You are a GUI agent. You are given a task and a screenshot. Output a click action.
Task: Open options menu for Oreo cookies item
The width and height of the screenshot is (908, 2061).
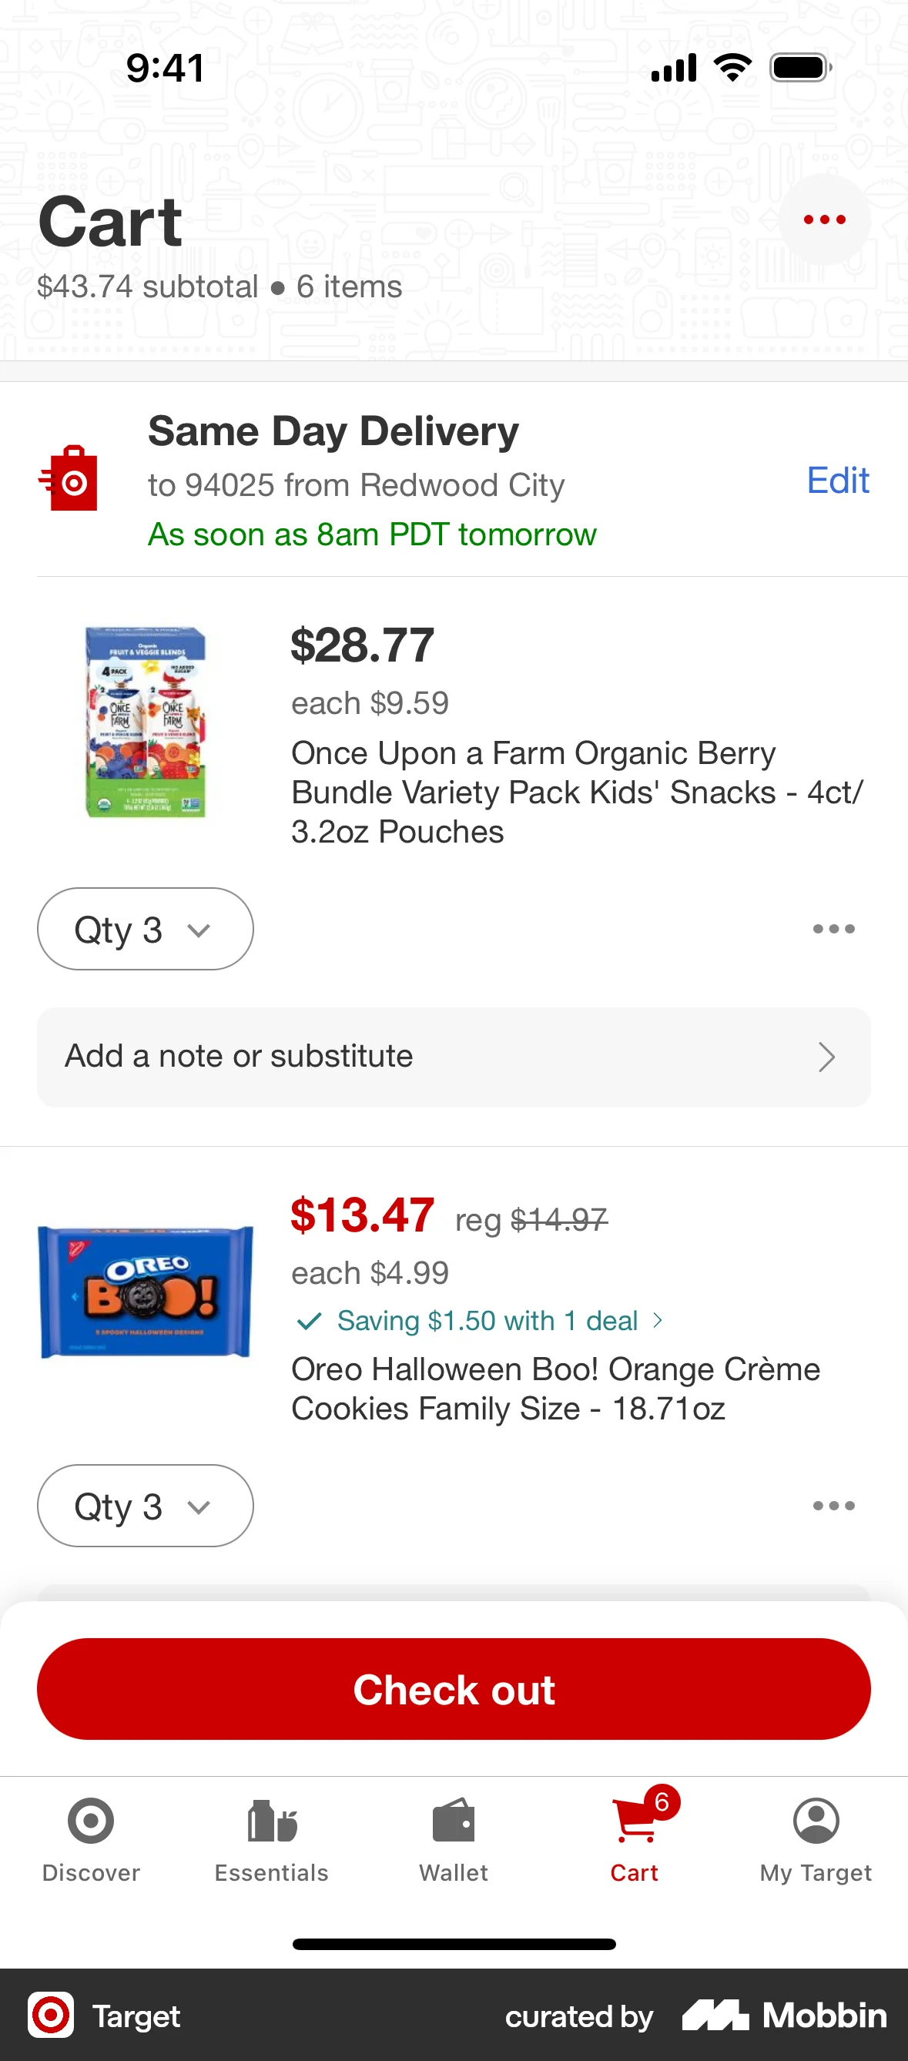coord(833,1505)
